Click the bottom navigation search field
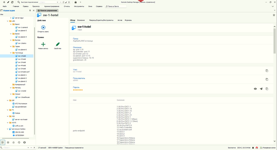This screenshot has width=277, height=150. point(15,148)
